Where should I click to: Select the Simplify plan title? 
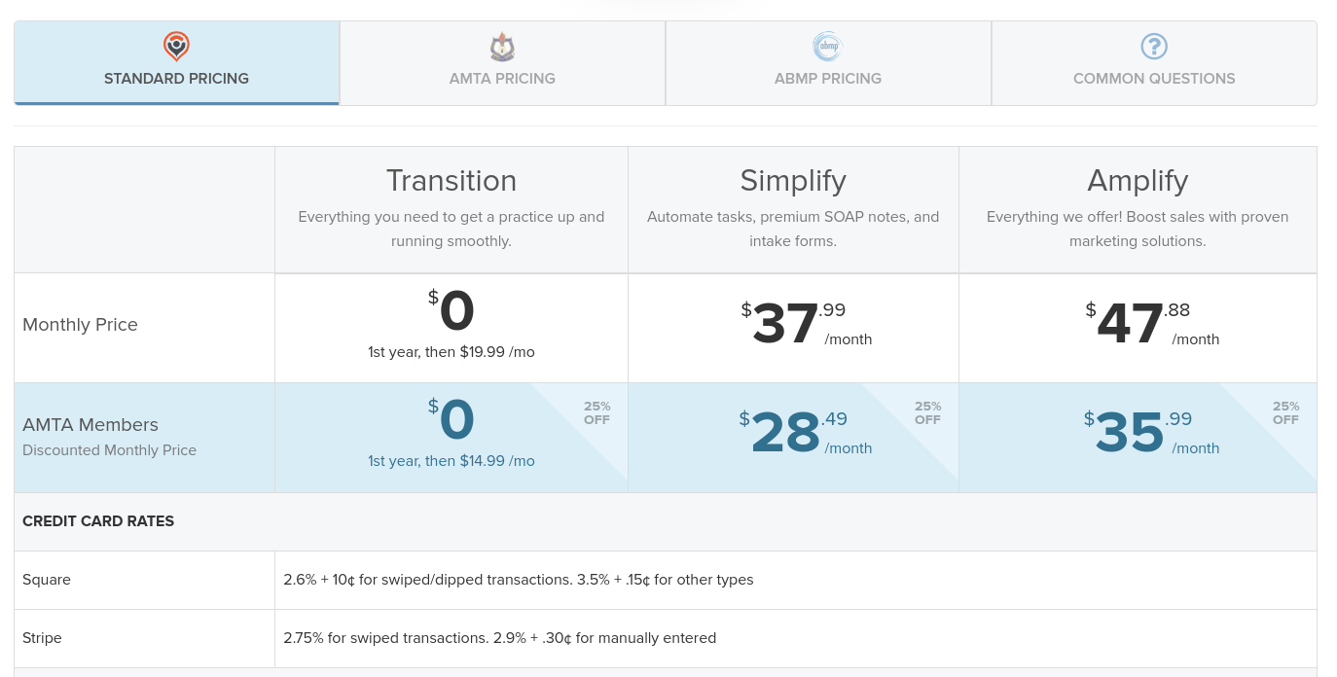tap(792, 181)
